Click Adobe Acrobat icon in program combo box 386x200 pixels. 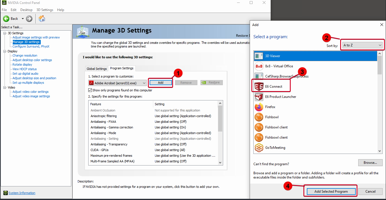pos(91,83)
